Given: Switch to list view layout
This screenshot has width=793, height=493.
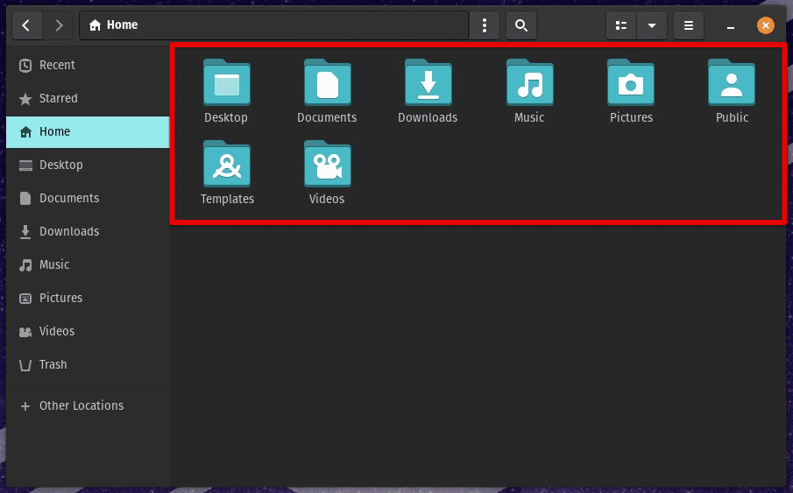Looking at the screenshot, I should [621, 25].
